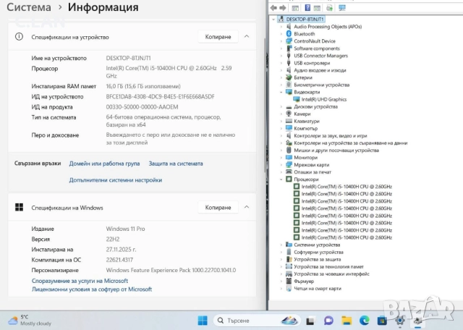Screen dimensions: 463x330
Task: Click device name value DESKTOP-8TJNJT1 in Settings
Action: [x=129, y=58]
